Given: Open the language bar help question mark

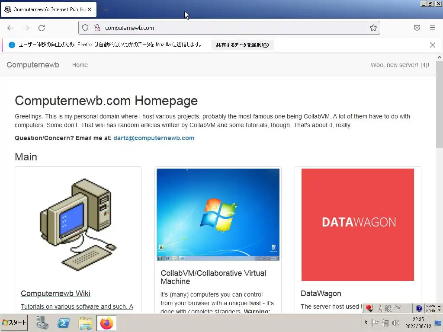Looking at the screenshot, I should [x=419, y=308].
